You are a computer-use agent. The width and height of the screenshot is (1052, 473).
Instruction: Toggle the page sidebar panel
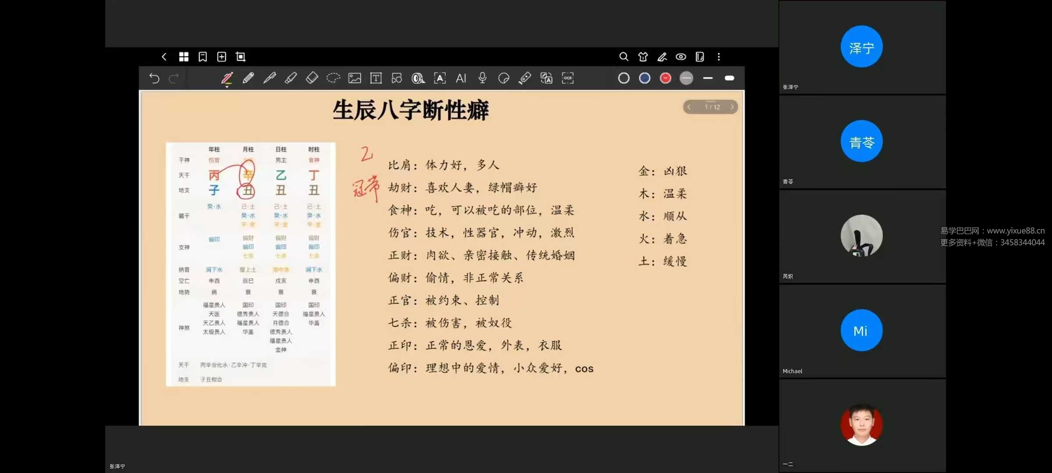tap(700, 57)
